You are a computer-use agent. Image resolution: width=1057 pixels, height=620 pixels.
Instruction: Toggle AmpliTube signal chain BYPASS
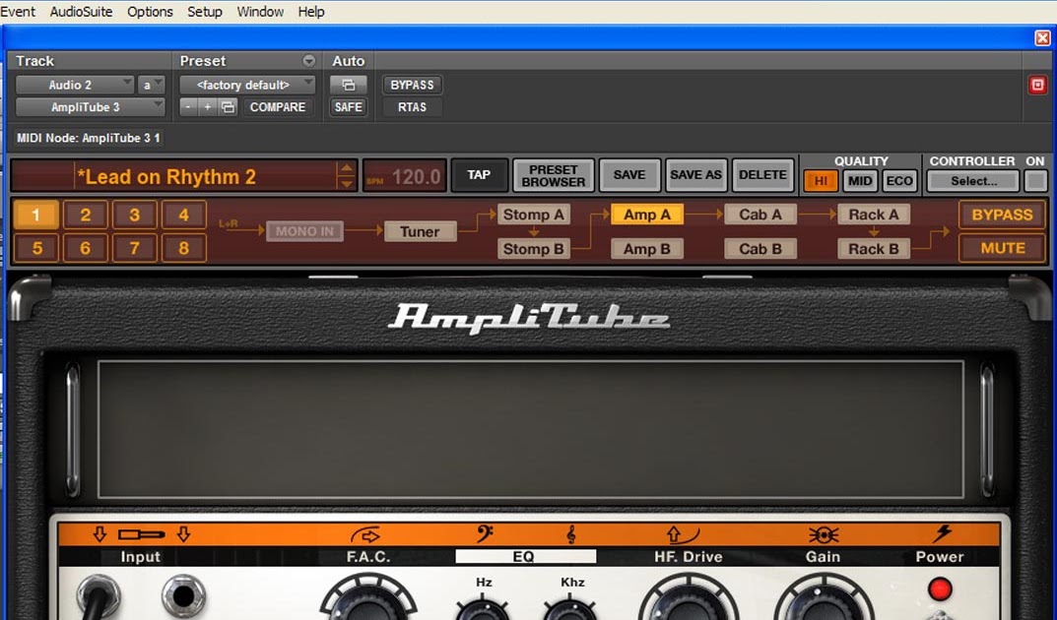tap(1002, 215)
